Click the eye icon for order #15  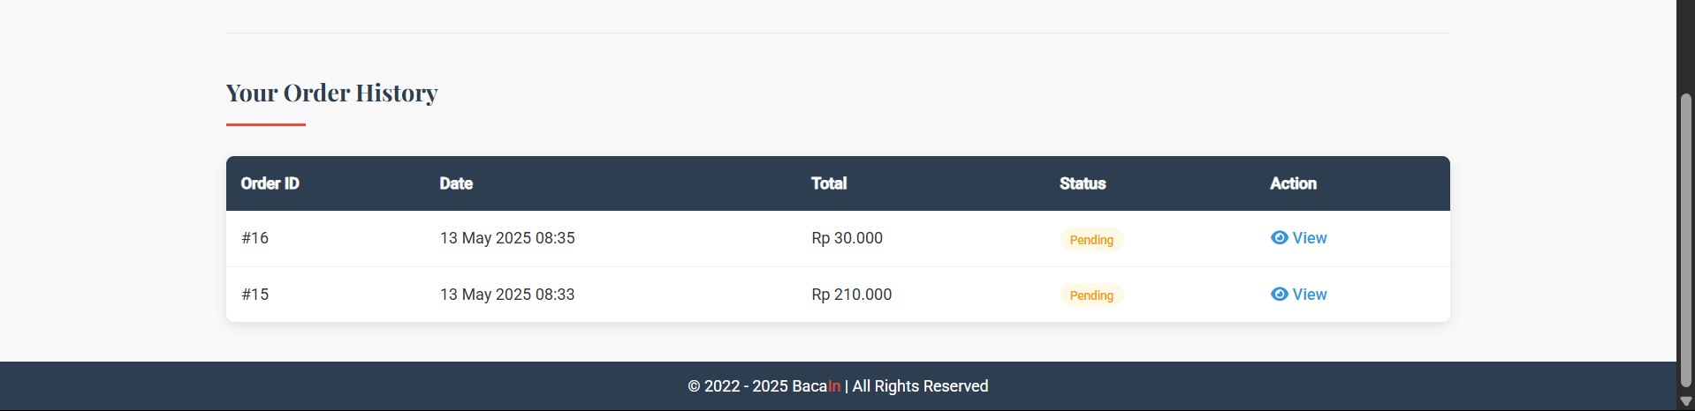1279,294
